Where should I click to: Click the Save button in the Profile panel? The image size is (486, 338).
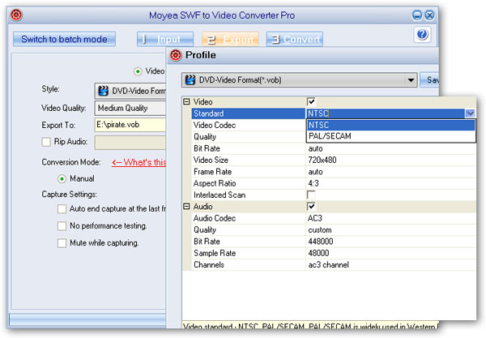429,80
